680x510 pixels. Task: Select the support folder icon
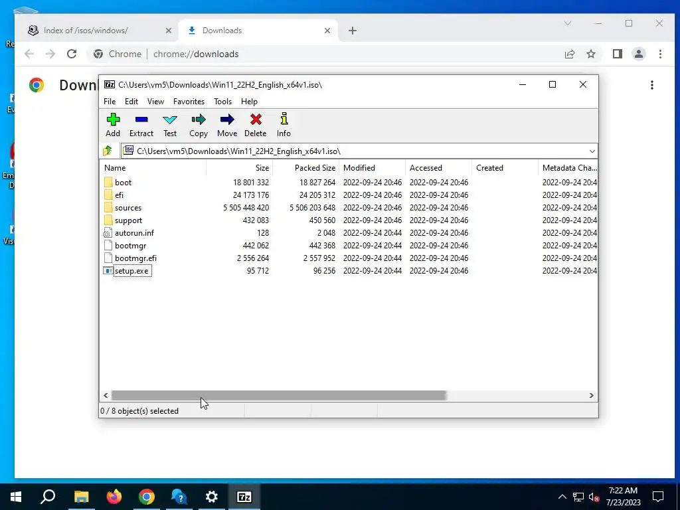(x=108, y=220)
